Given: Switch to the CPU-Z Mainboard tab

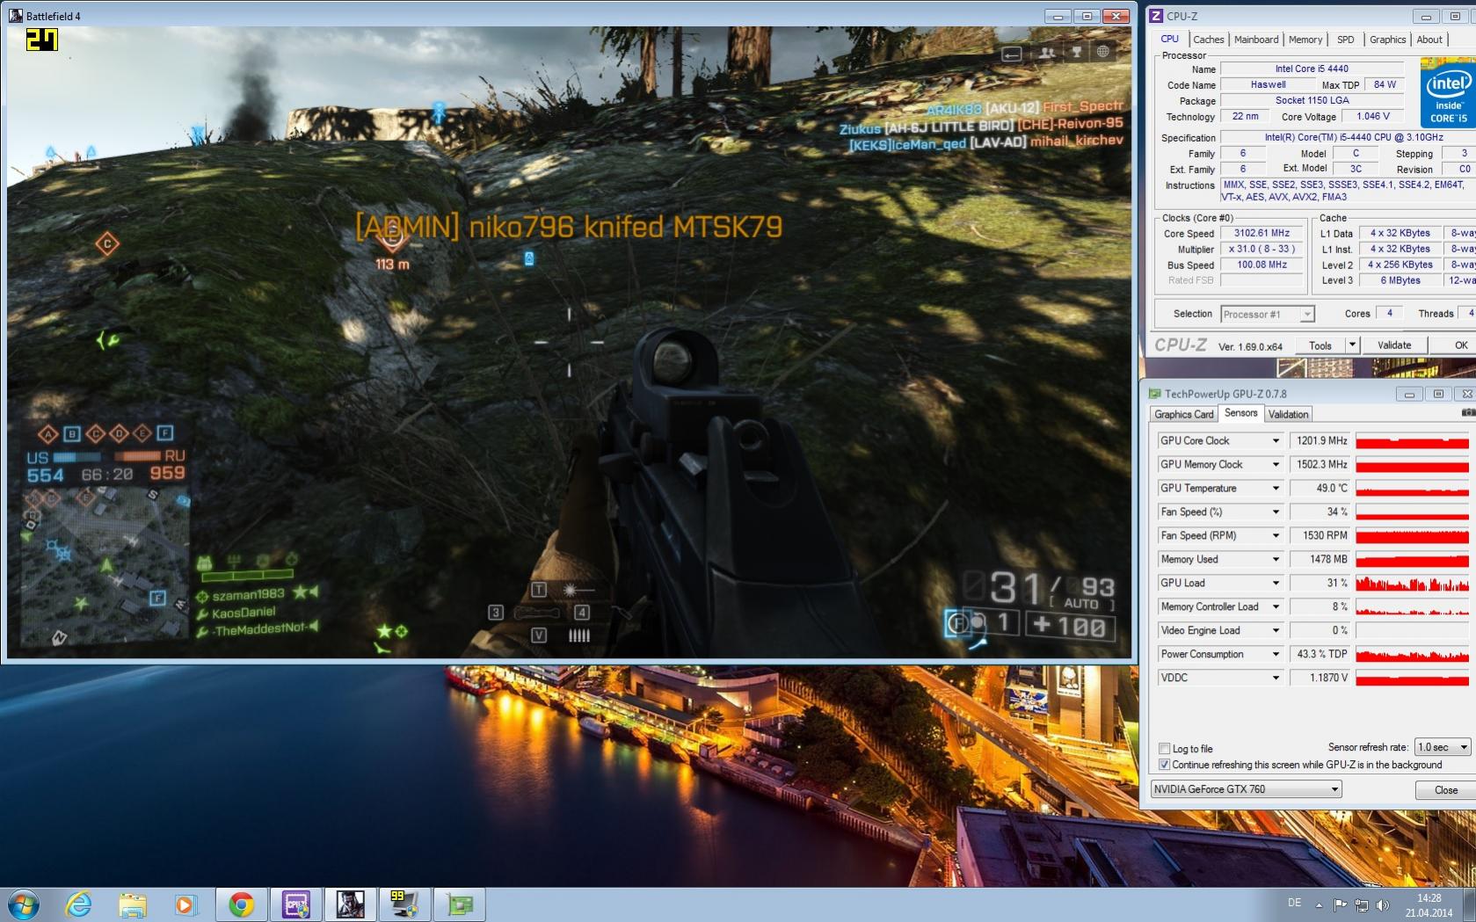Looking at the screenshot, I should (1256, 40).
